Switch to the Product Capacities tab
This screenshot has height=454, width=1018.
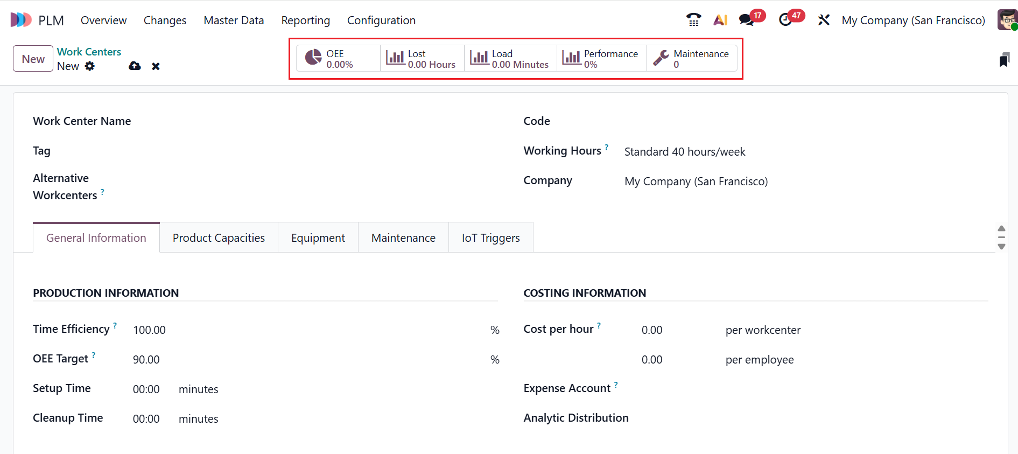click(x=219, y=238)
